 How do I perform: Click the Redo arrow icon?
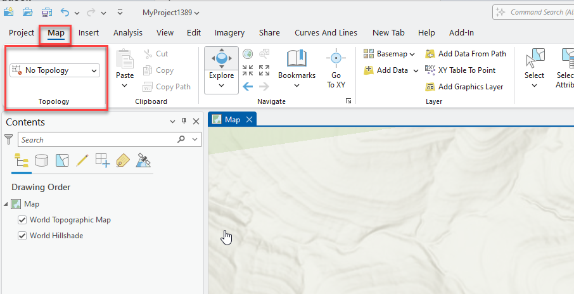[x=91, y=13]
